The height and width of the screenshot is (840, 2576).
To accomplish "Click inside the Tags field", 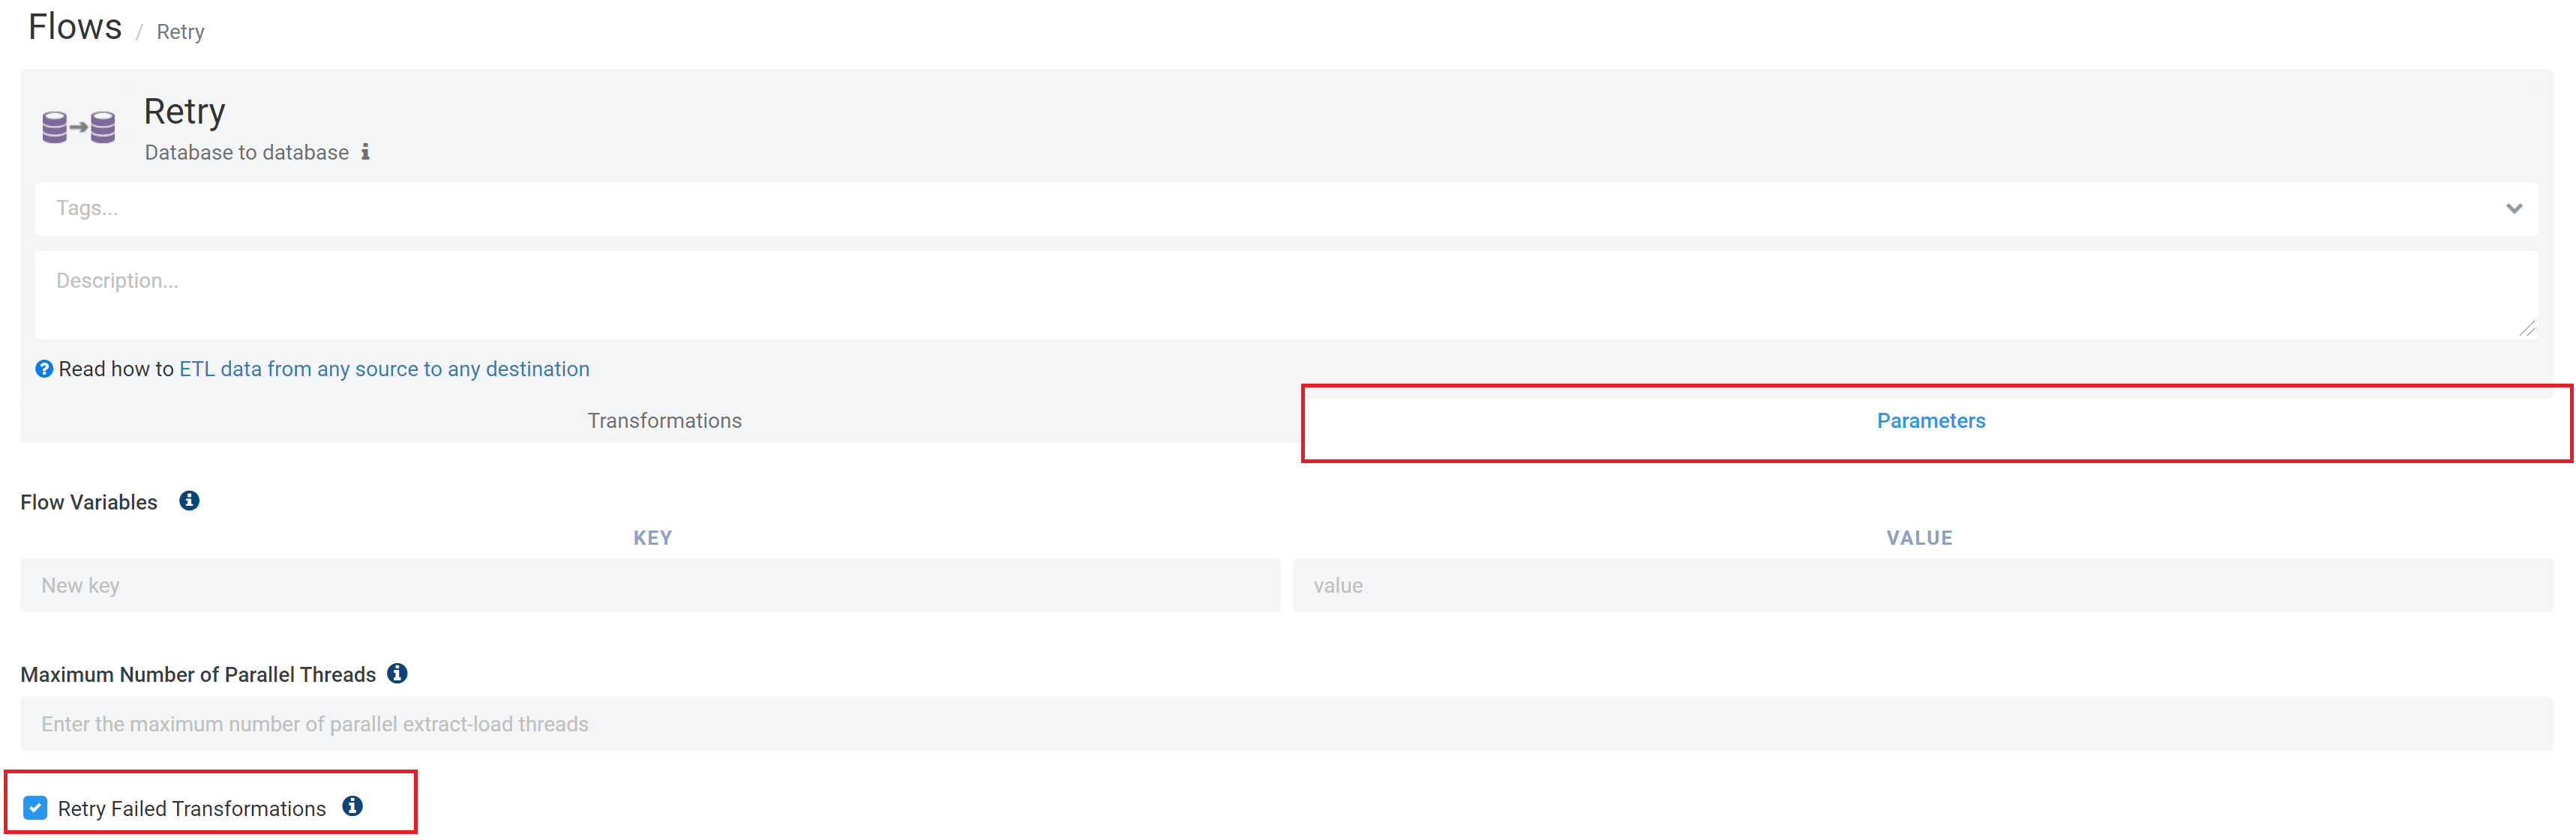I will (x=1200, y=209).
